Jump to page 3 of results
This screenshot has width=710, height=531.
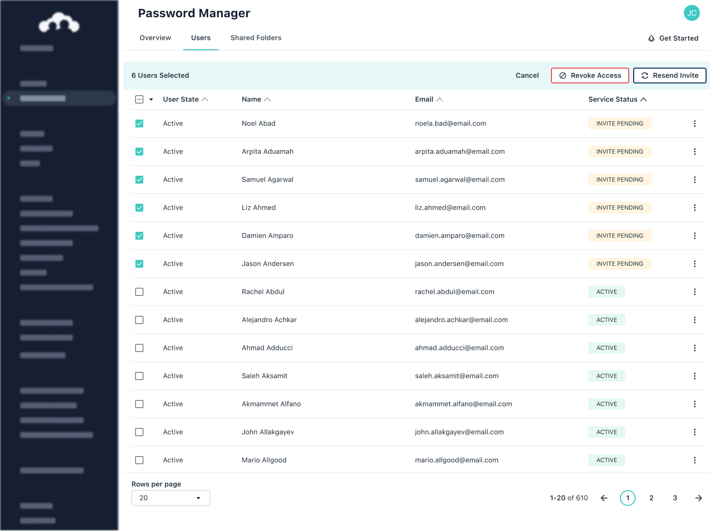675,498
